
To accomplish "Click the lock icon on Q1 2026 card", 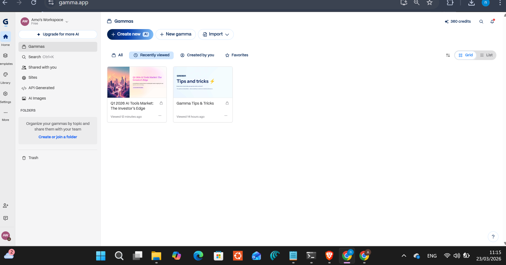I will 161,103.
